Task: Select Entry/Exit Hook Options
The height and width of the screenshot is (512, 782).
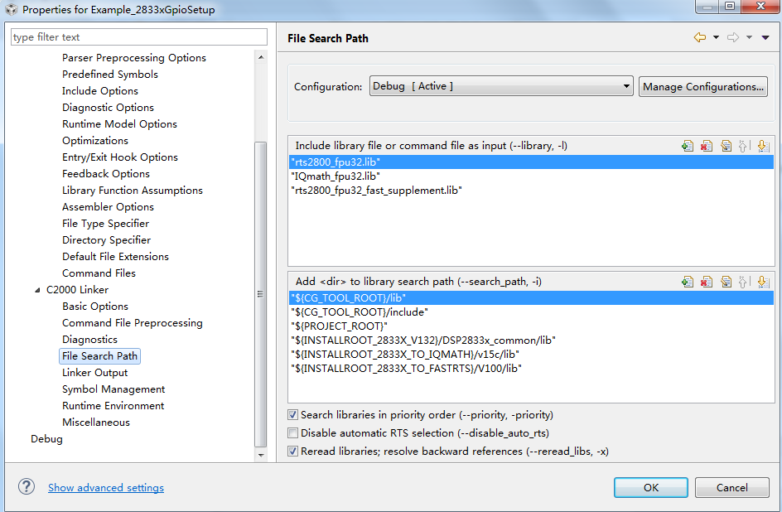Action: (x=119, y=157)
